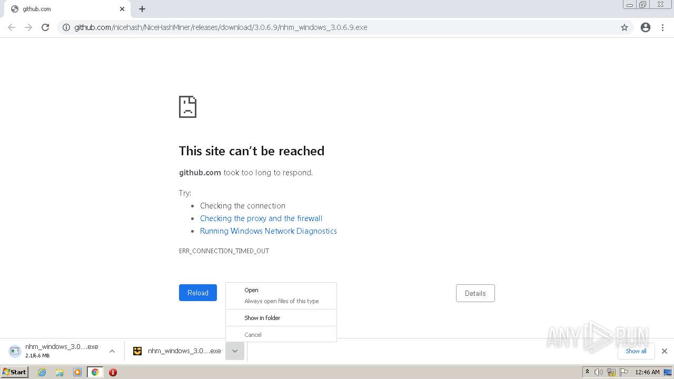The image size is (674, 379).
Task: Click the second nhm_windows download file icon
Action: [137, 351]
